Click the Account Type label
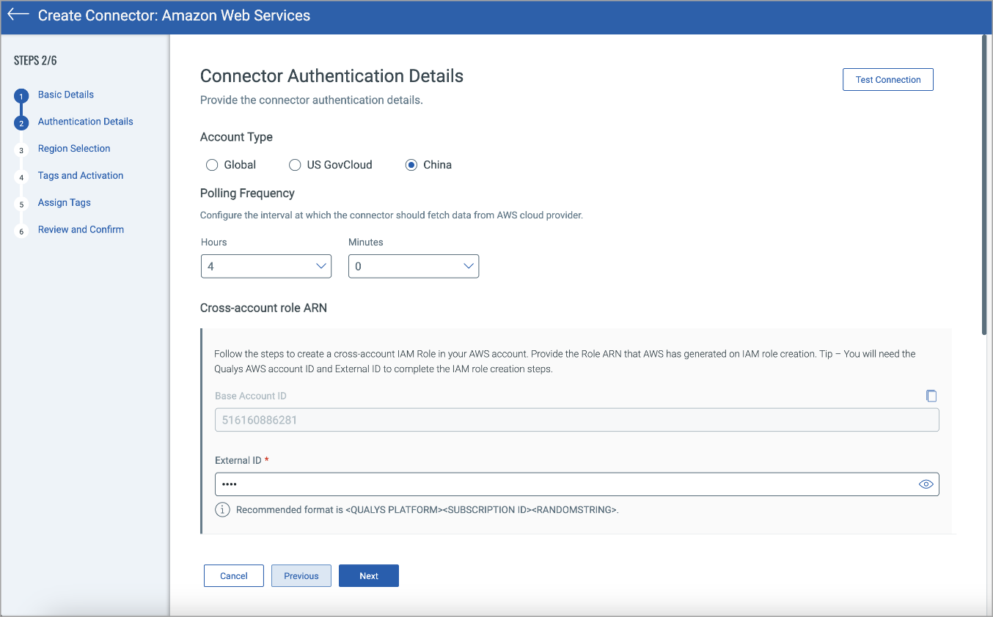The width and height of the screenshot is (993, 617). 236,137
